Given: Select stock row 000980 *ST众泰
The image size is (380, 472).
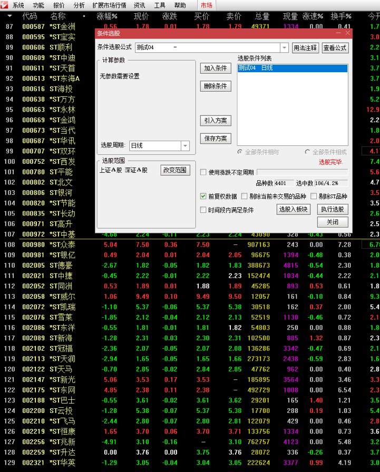Looking at the screenshot, I should [x=190, y=245].
